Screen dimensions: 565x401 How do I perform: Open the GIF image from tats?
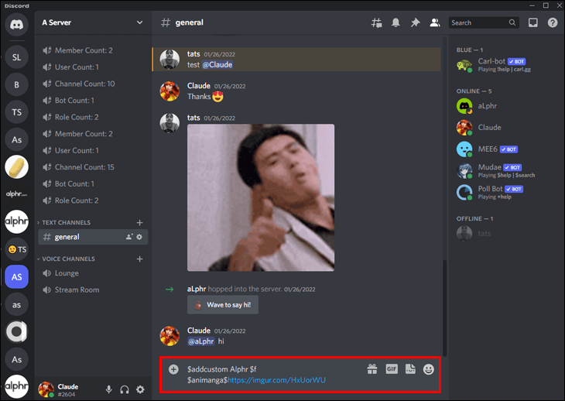coord(261,197)
